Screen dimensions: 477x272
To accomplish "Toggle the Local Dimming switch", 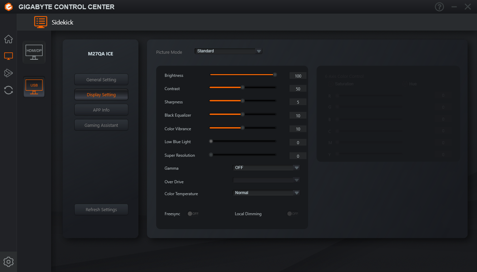I will (x=293, y=214).
